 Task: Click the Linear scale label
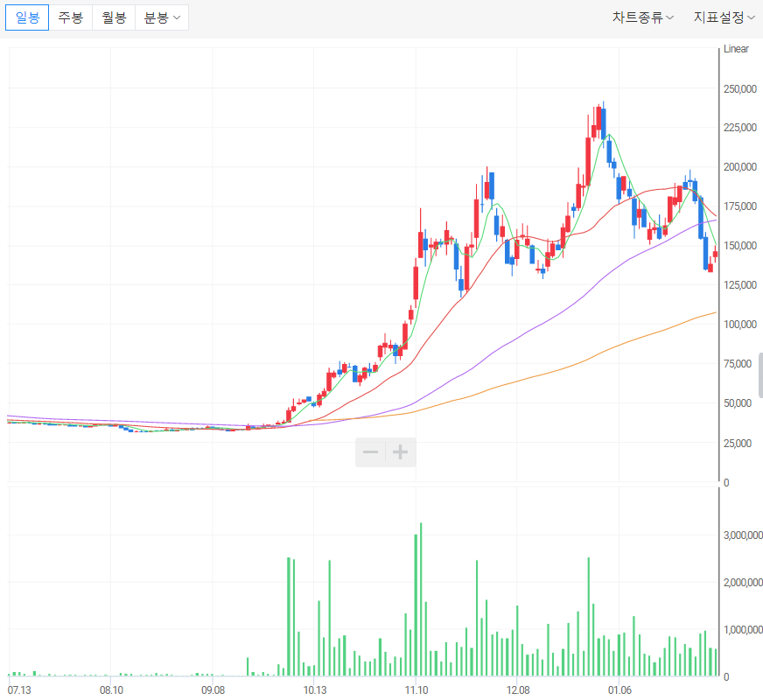click(736, 49)
